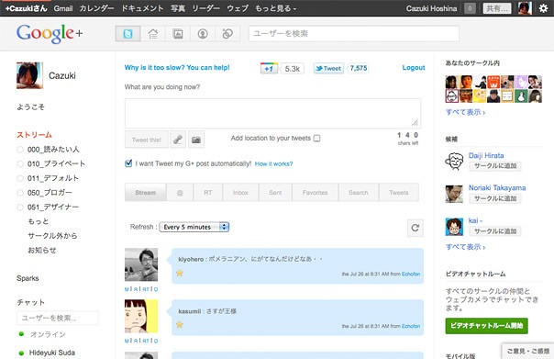The height and width of the screenshot is (359, 554).
Task: Add Daiji Hirata to circle
Action: coord(494,166)
